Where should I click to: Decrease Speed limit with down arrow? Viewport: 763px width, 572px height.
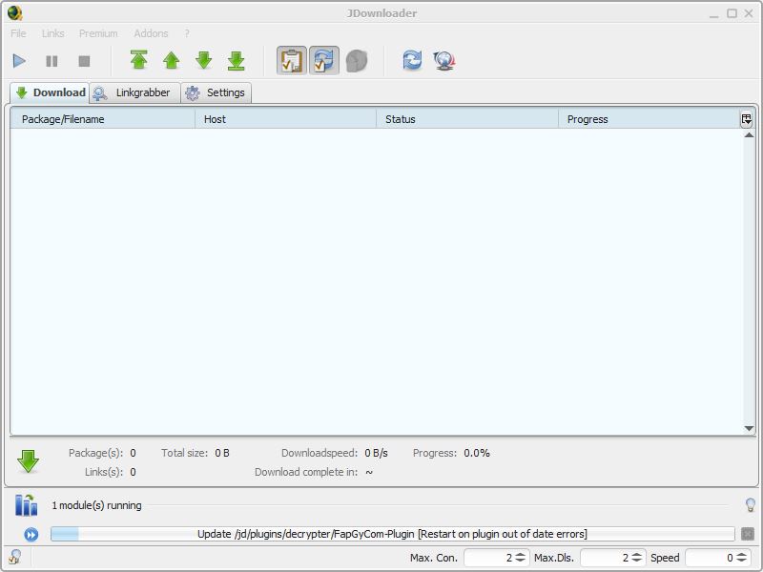[x=742, y=561]
